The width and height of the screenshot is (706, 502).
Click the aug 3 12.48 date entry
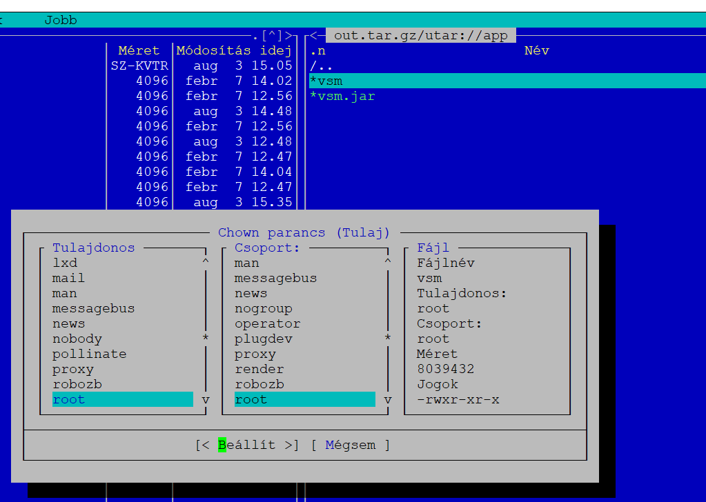click(x=243, y=141)
